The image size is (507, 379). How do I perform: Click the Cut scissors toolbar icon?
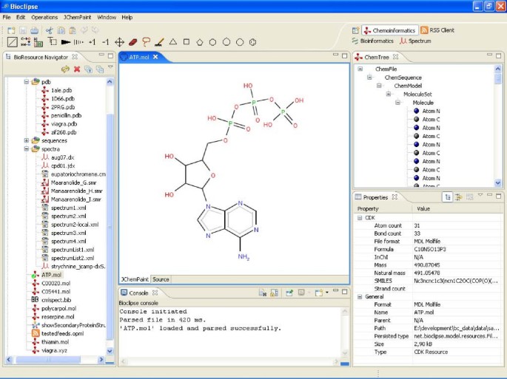click(x=49, y=30)
